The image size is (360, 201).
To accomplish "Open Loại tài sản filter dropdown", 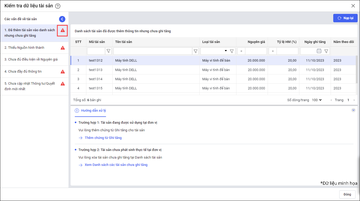I will [x=226, y=51].
